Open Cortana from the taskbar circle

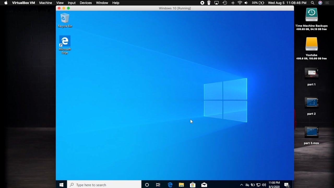(147, 185)
